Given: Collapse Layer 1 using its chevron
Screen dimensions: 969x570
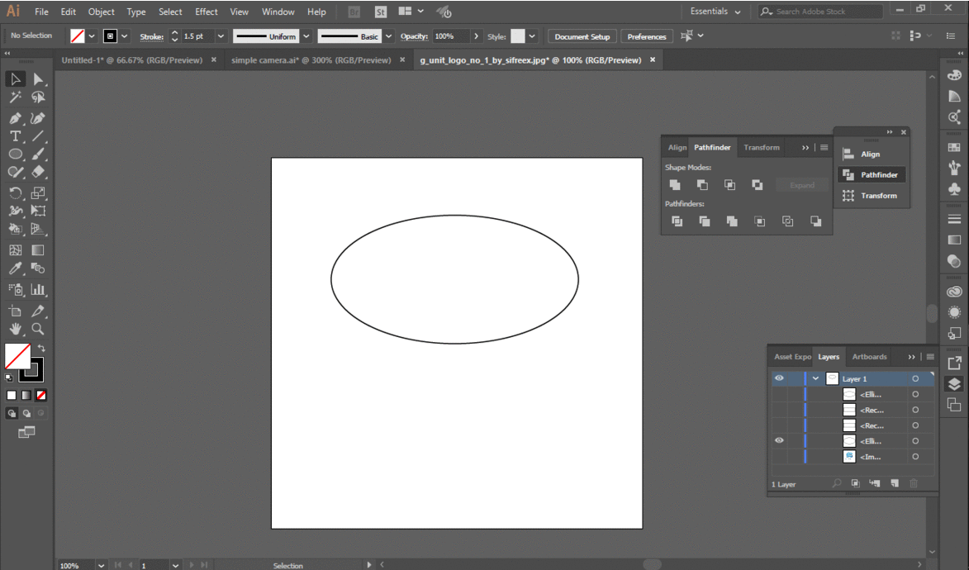Looking at the screenshot, I should point(815,378).
